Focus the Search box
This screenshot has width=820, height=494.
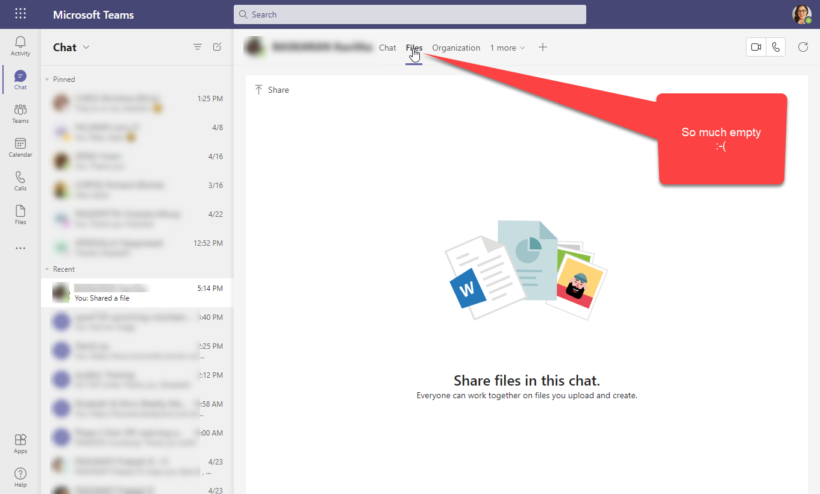(410, 14)
